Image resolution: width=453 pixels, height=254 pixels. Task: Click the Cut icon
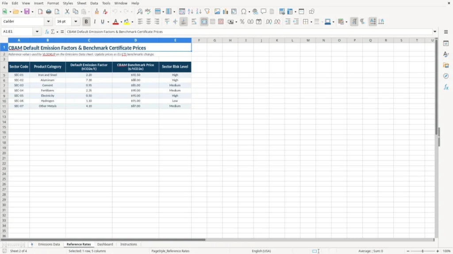point(67,11)
